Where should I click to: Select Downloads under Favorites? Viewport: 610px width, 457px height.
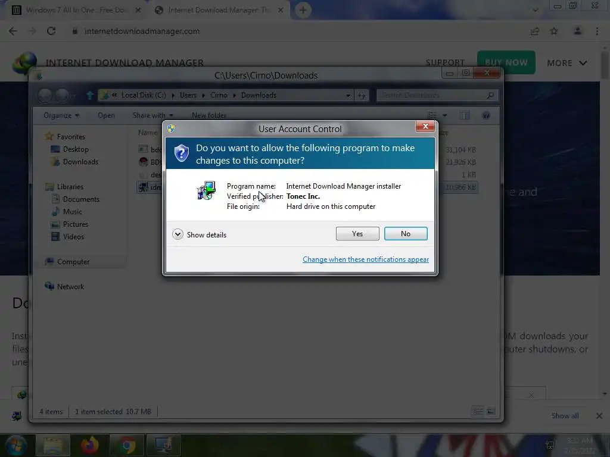coord(80,162)
